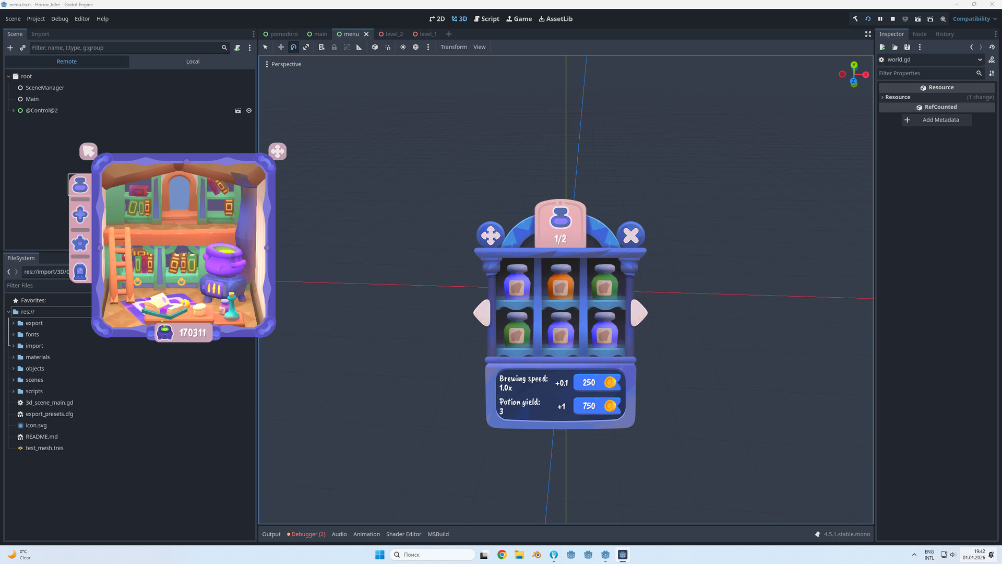Click the Add Metadata button

937,120
